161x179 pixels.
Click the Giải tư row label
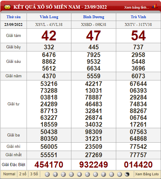click(x=14, y=104)
